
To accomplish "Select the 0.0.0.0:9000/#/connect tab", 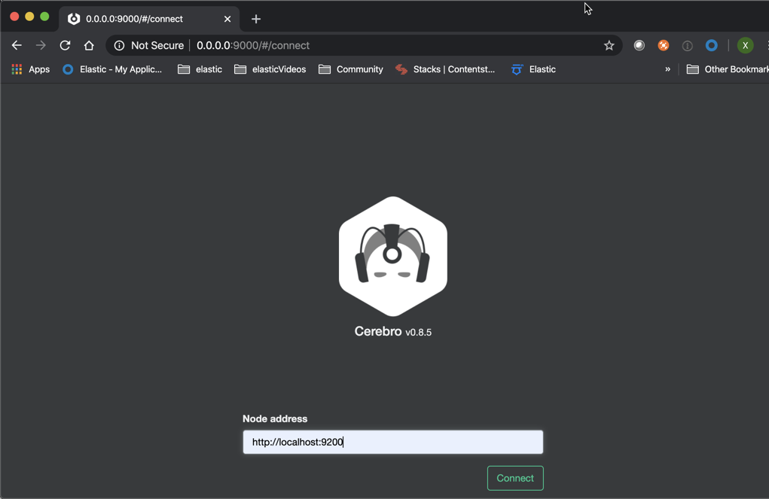I will tap(149, 19).
